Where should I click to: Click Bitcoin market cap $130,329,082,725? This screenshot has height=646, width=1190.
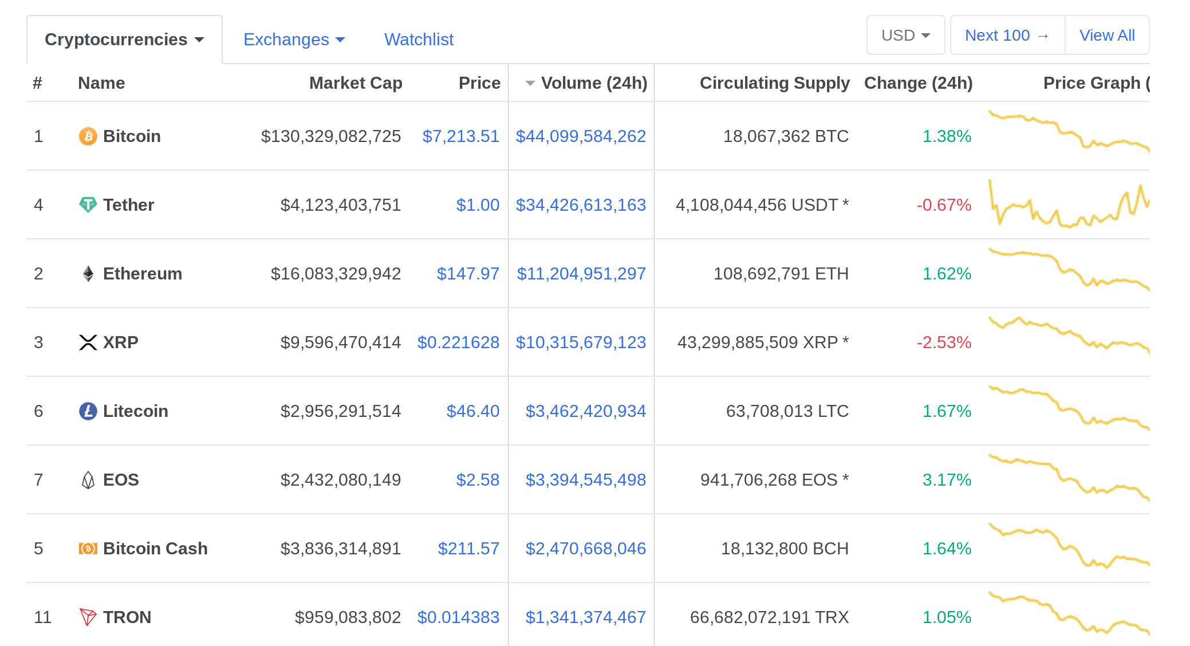[x=331, y=136]
